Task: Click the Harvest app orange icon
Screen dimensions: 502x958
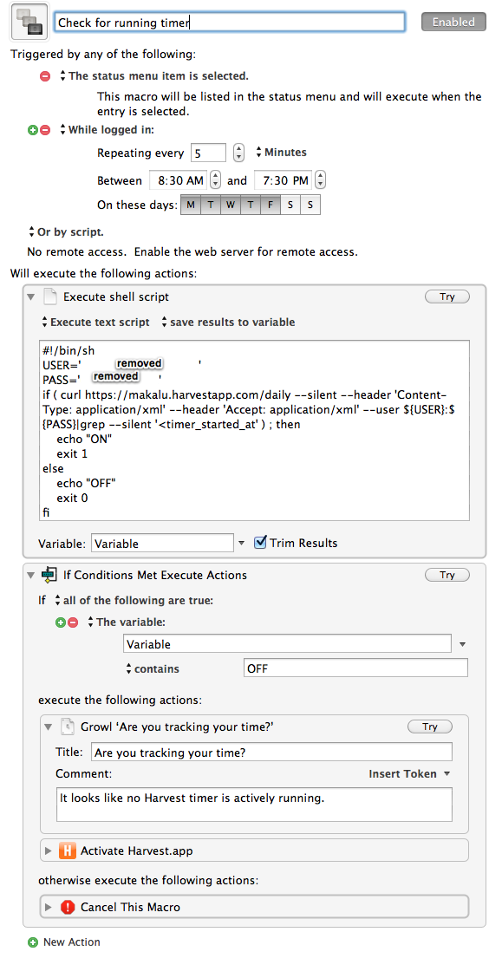Action: [x=67, y=850]
